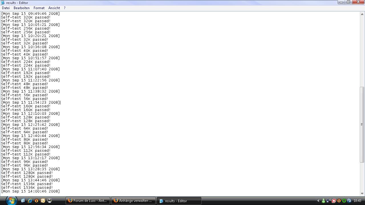Screen dimensions: 365x205
Task: Click the monitor icon in Quick Launch
Action: pyautogui.click(x=50, y=201)
